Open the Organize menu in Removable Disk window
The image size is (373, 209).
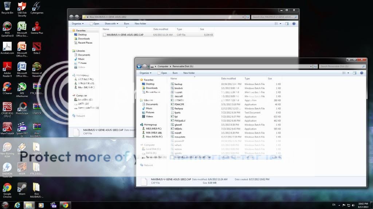click(145, 73)
